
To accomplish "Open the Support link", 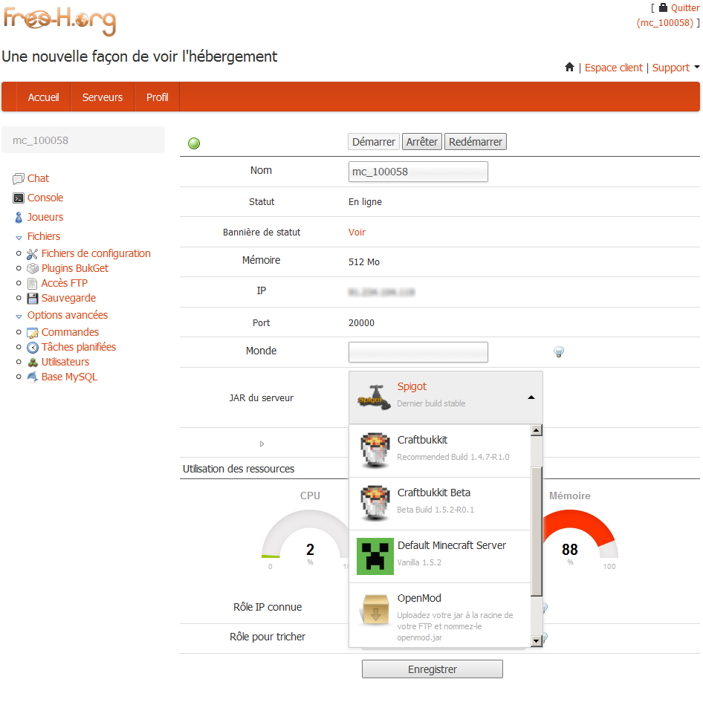I will point(670,68).
